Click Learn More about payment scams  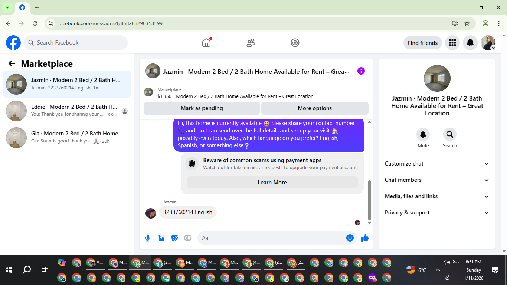272,183
